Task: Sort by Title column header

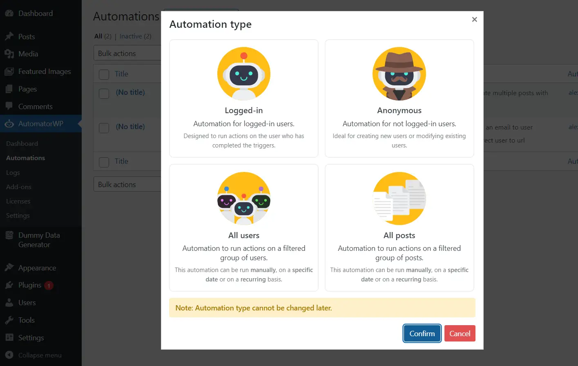Action: pos(121,74)
